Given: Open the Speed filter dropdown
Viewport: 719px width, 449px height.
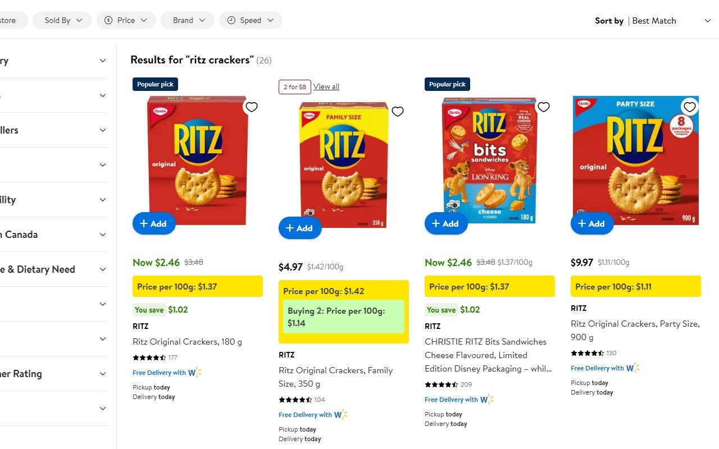Looking at the screenshot, I should pos(251,20).
